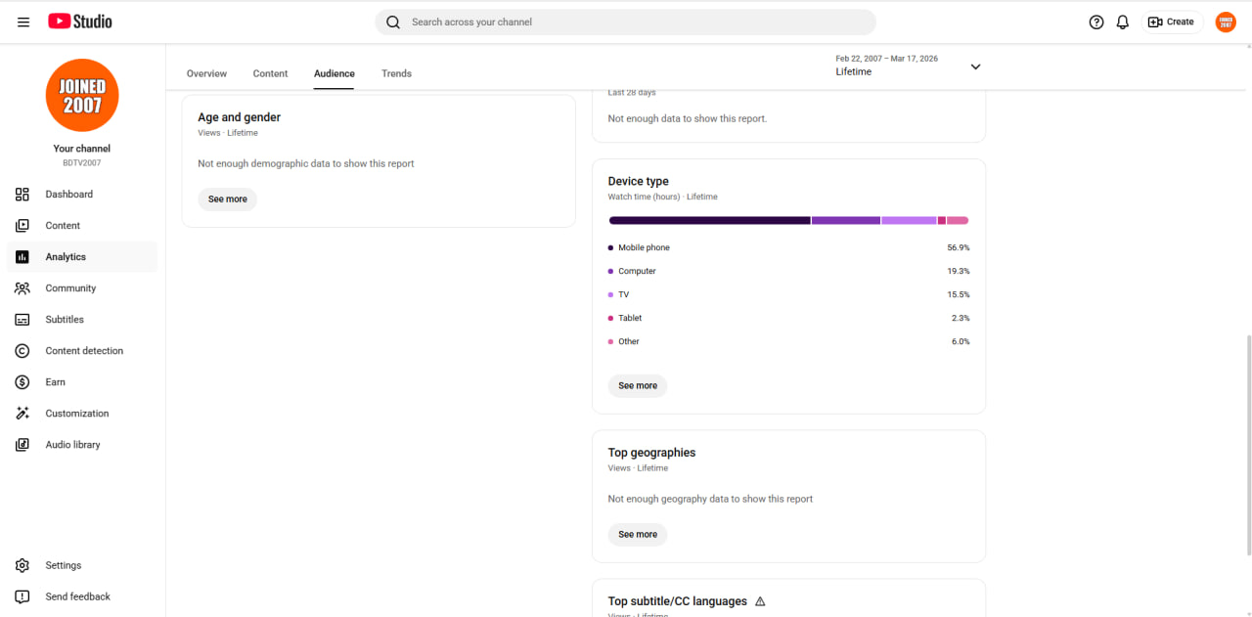Click the page vertical scrollbar
This screenshot has height=617, width=1252.
pos(1247,445)
